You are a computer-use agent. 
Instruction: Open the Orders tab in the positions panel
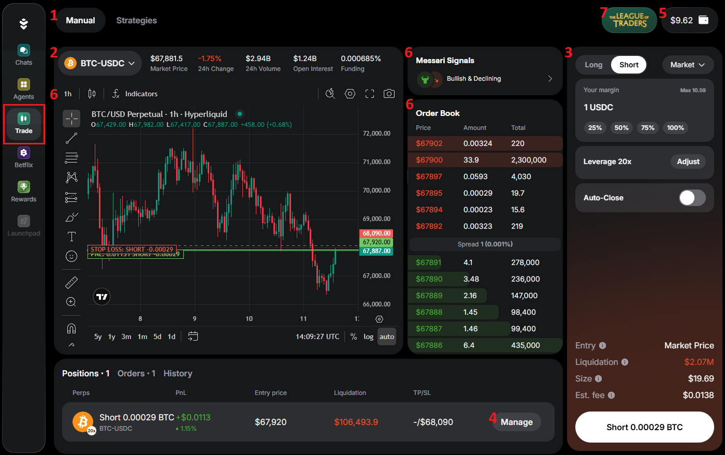(132, 373)
